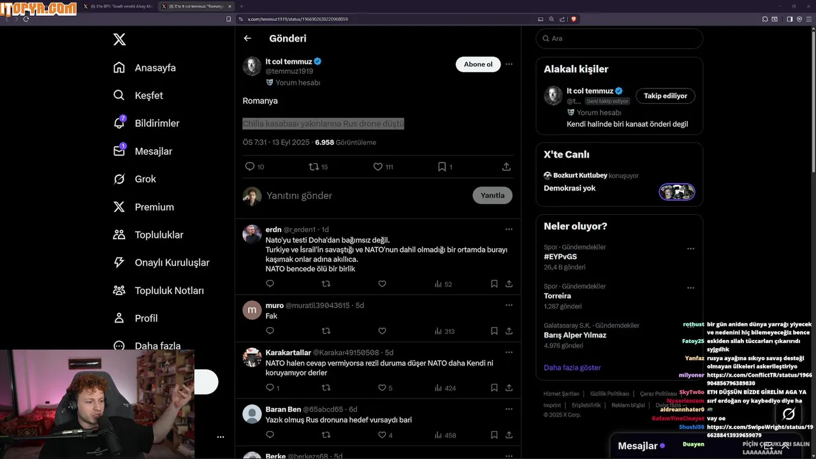This screenshot has width=816, height=459.
Task: Click back arrow next to Gönderi
Action: 247,38
